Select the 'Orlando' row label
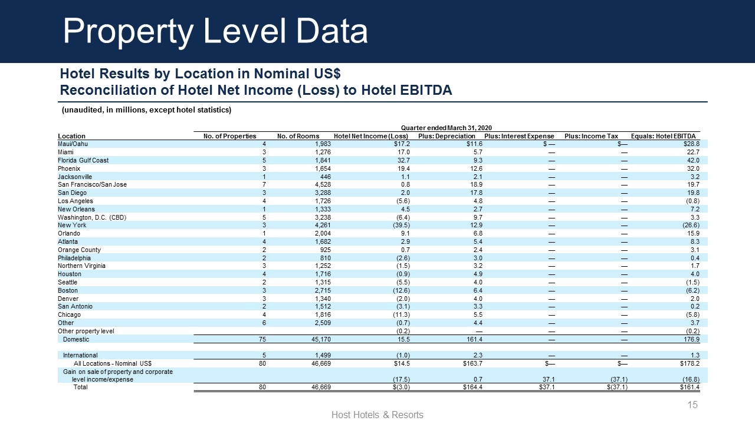 point(68,233)
